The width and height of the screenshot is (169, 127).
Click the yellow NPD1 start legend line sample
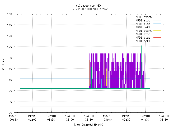point(157,31)
